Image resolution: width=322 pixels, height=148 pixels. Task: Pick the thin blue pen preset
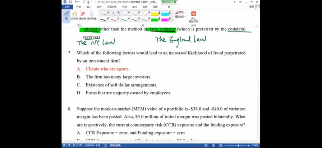click(125, 14)
